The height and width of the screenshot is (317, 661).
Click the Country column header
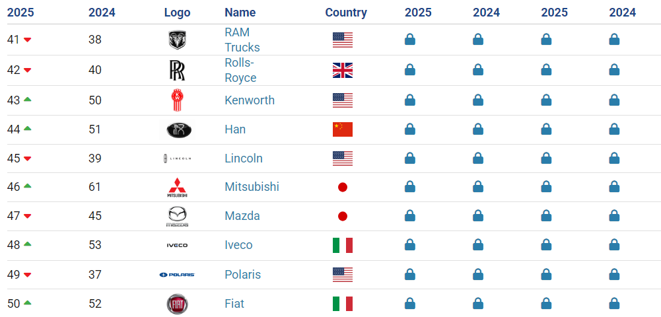(x=346, y=13)
